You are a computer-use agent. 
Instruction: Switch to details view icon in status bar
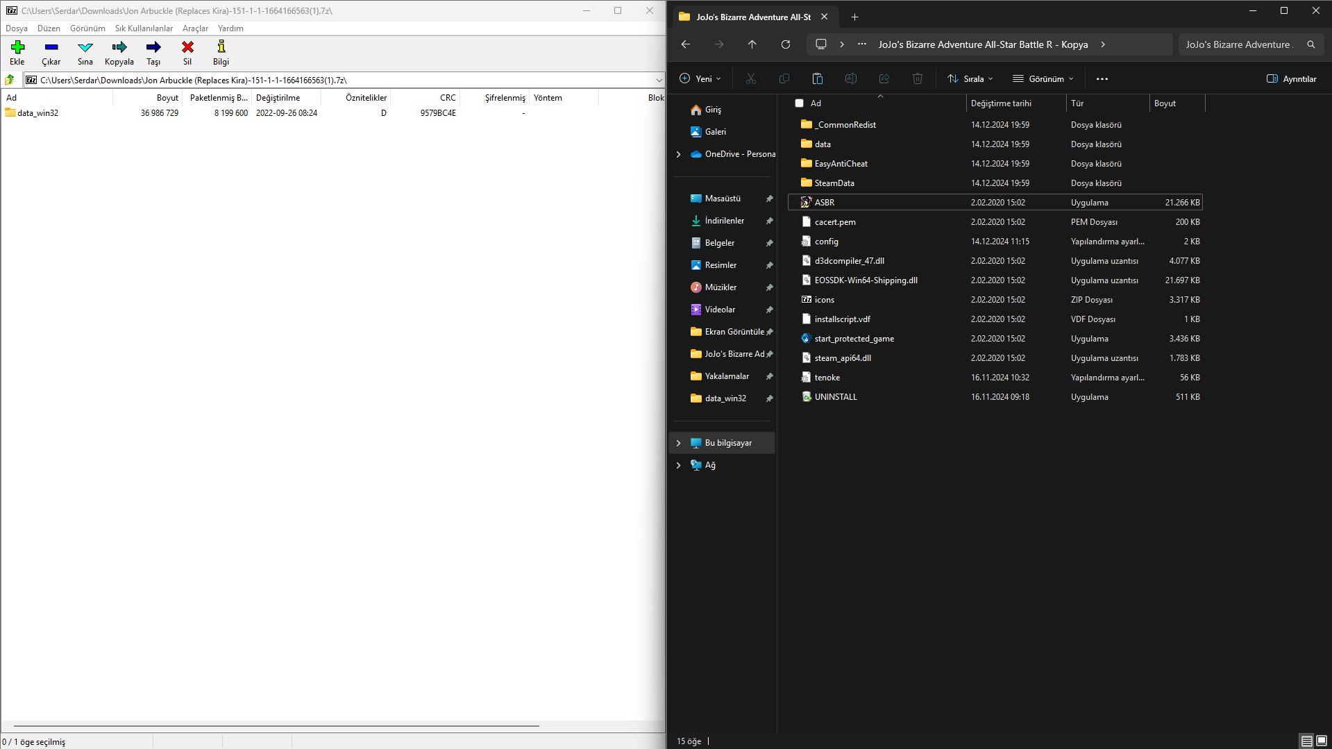point(1306,741)
